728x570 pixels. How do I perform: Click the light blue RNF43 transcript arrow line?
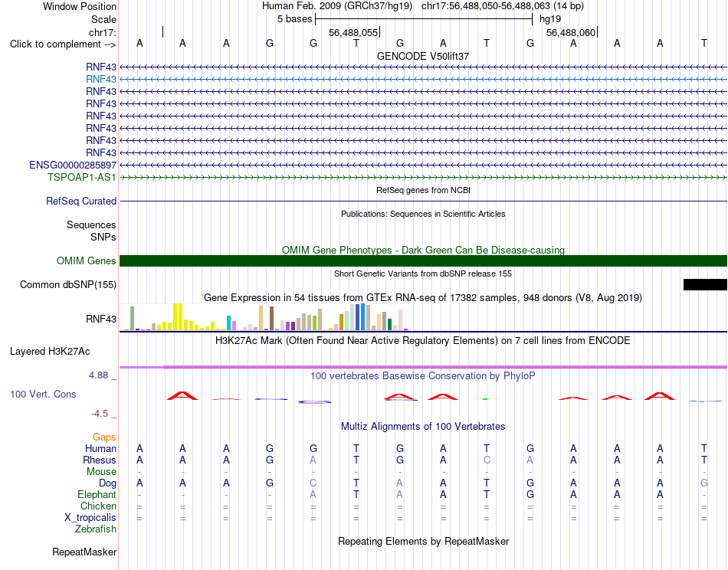coord(424,80)
